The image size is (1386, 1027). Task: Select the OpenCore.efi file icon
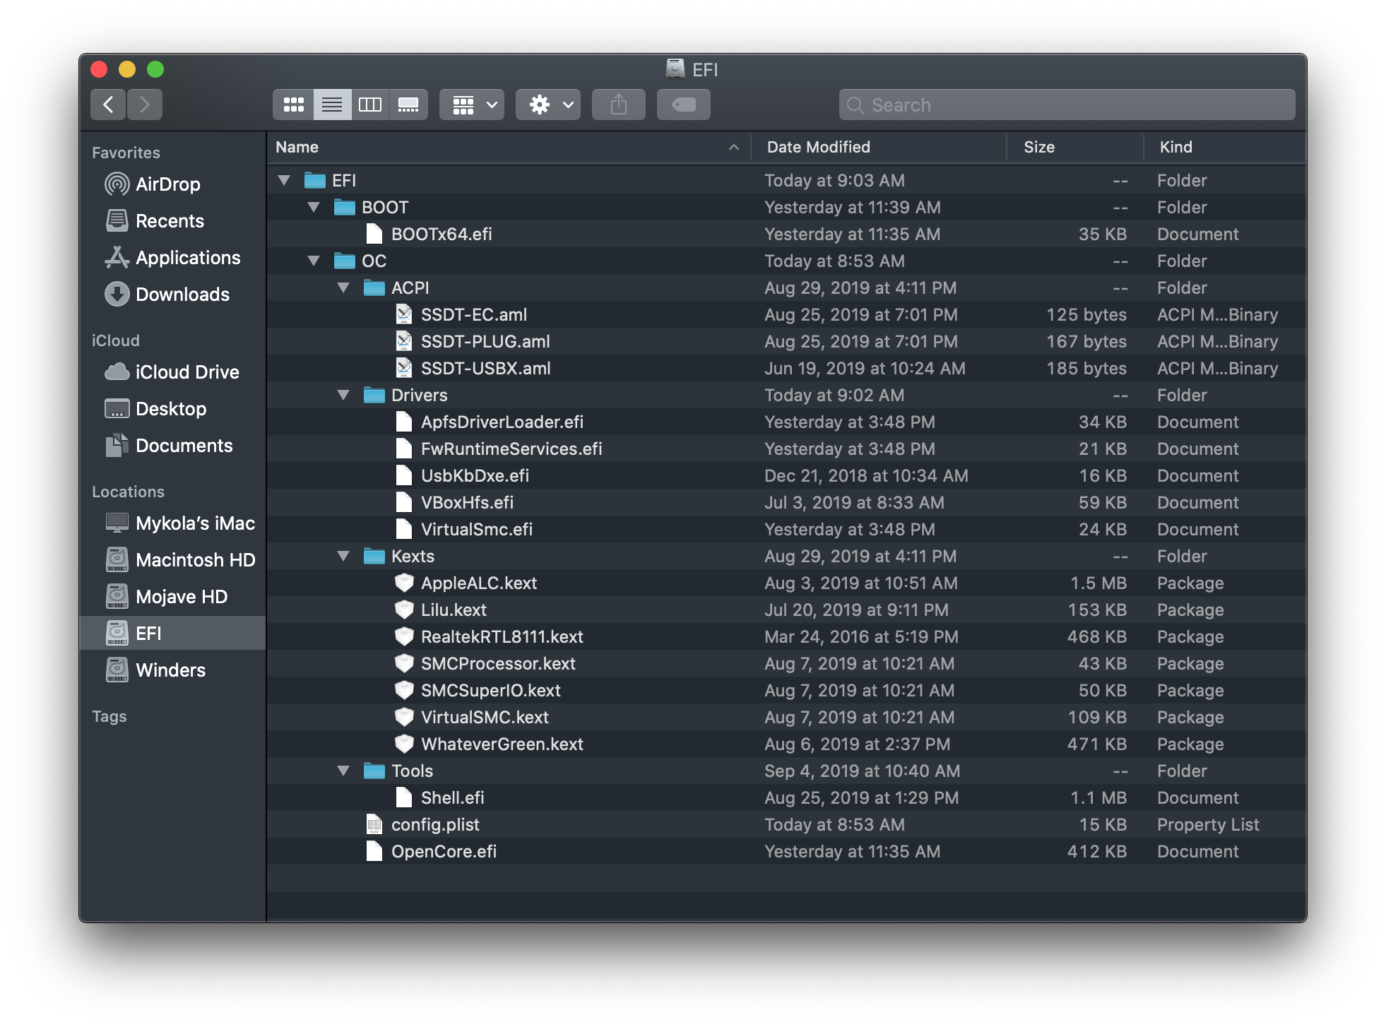[x=374, y=851]
